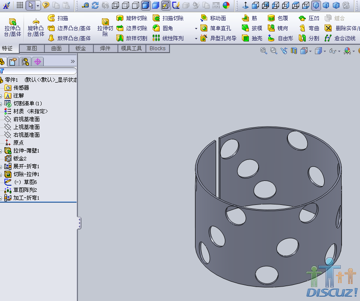Click the 拉伸切除 extruded cut tool

105,27
